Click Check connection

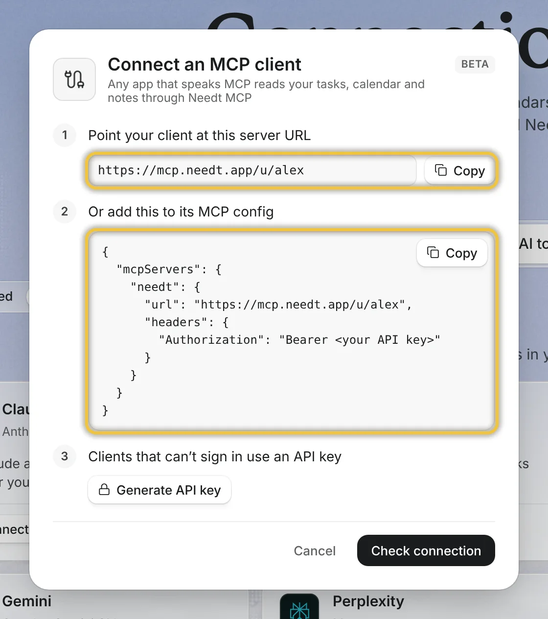[x=426, y=550]
